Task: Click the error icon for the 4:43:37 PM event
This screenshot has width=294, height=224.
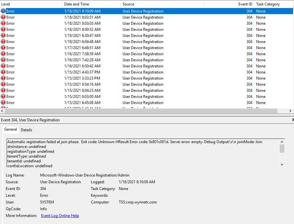Action: [x=3, y=72]
